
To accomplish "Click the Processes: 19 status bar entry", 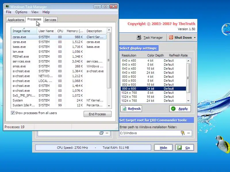I will (x=15, y=127).
